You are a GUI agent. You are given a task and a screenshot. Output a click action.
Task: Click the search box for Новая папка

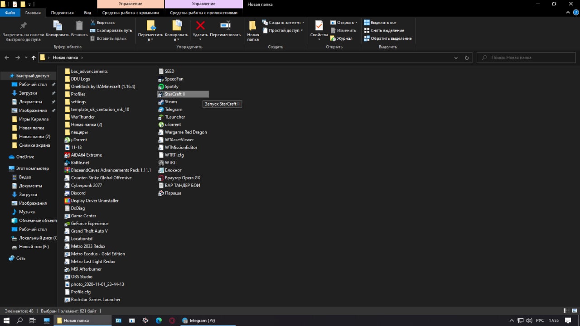pos(526,58)
